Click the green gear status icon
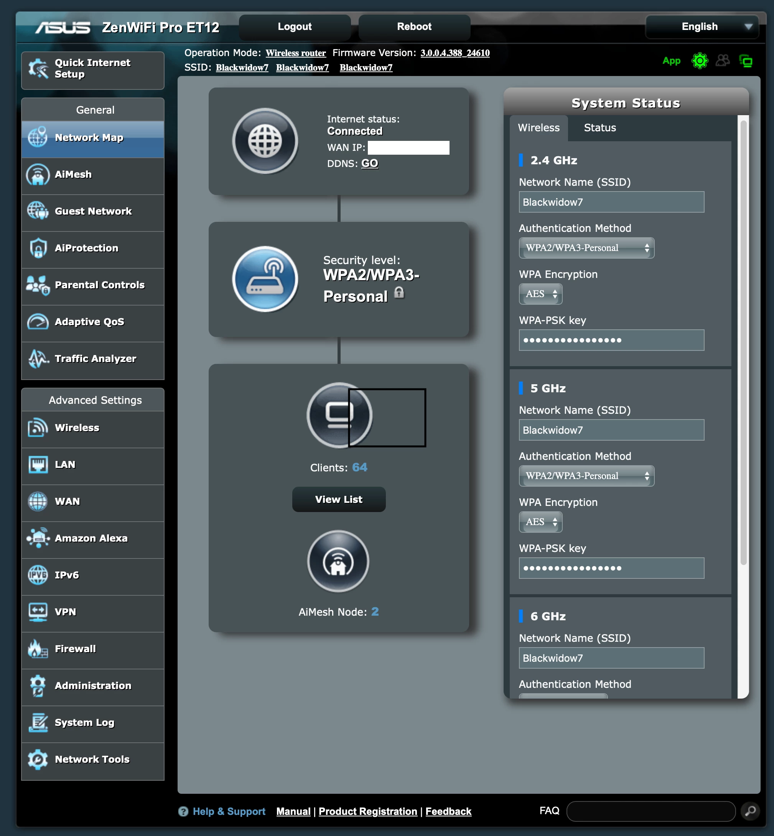 (700, 61)
